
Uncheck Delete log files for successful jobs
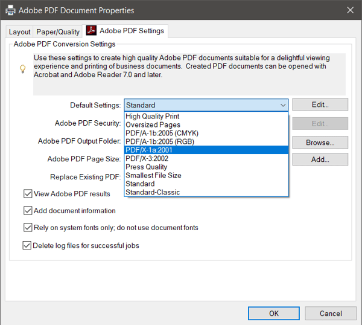[27, 245]
